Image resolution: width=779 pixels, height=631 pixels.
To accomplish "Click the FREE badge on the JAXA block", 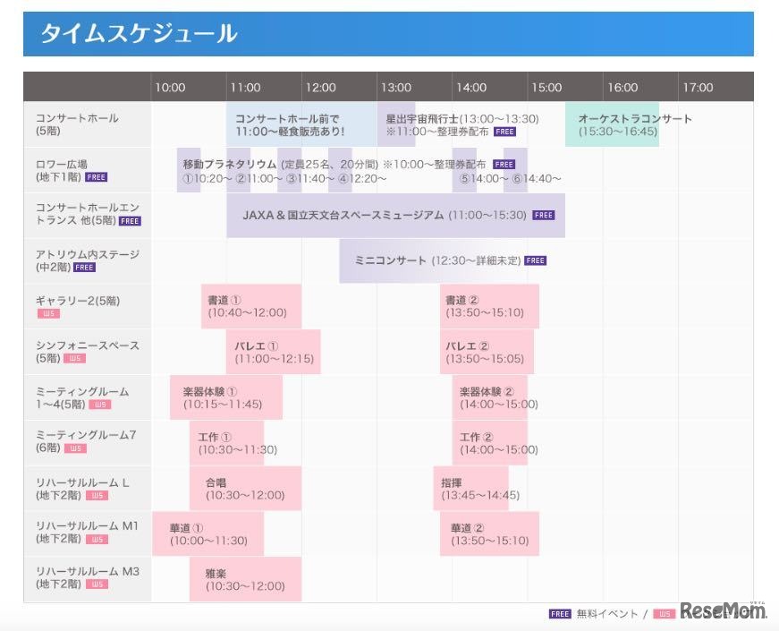I will click(x=543, y=215).
